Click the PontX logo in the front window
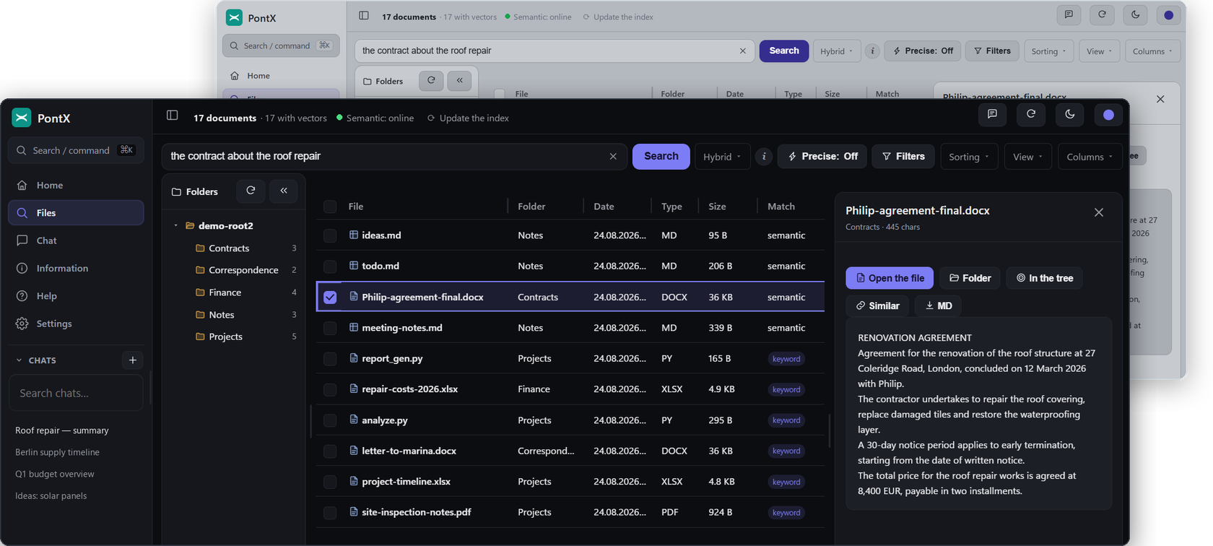 pyautogui.click(x=22, y=118)
